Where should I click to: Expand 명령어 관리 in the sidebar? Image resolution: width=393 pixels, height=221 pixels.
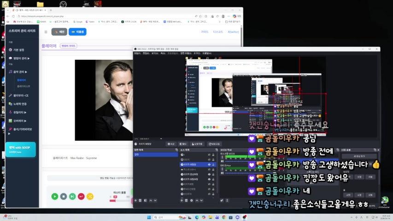click(19, 58)
